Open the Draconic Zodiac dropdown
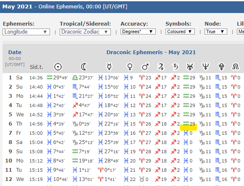Screen dimensions: 244x186 pos(85,32)
